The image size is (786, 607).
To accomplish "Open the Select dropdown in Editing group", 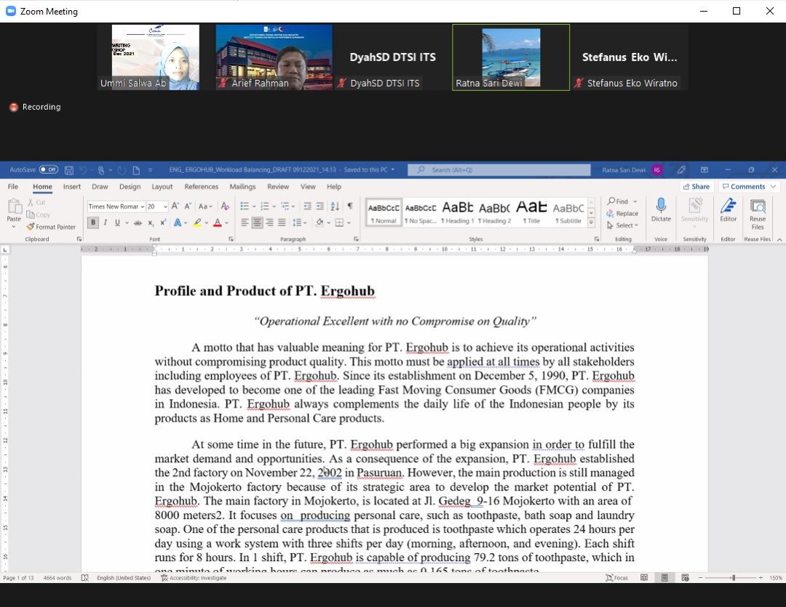I will point(622,225).
